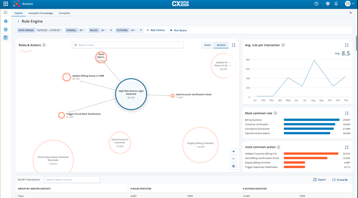The image size is (358, 198).
Task: Zoom in on the rules graph
Action: click(233, 151)
